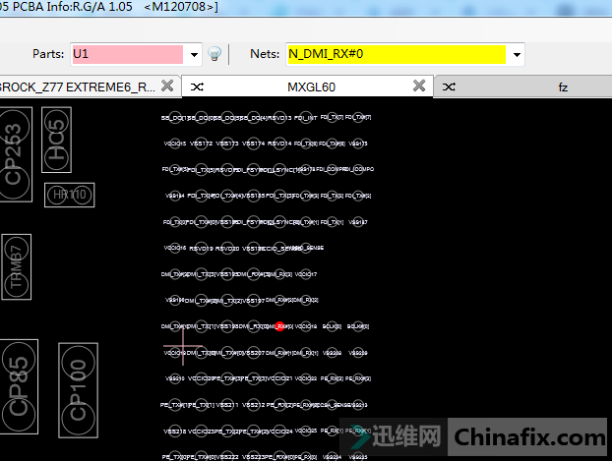Switch to the MXGL60 tab
The height and width of the screenshot is (461, 612).
click(x=311, y=87)
